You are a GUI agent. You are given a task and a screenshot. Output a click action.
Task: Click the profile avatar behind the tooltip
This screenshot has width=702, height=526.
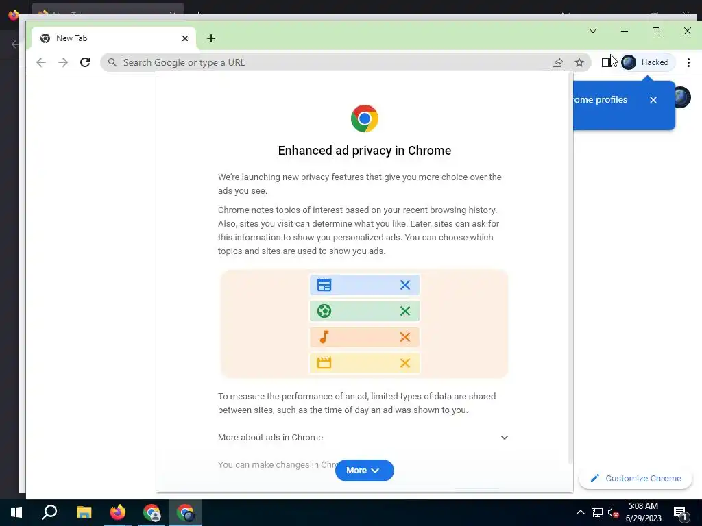point(683,97)
